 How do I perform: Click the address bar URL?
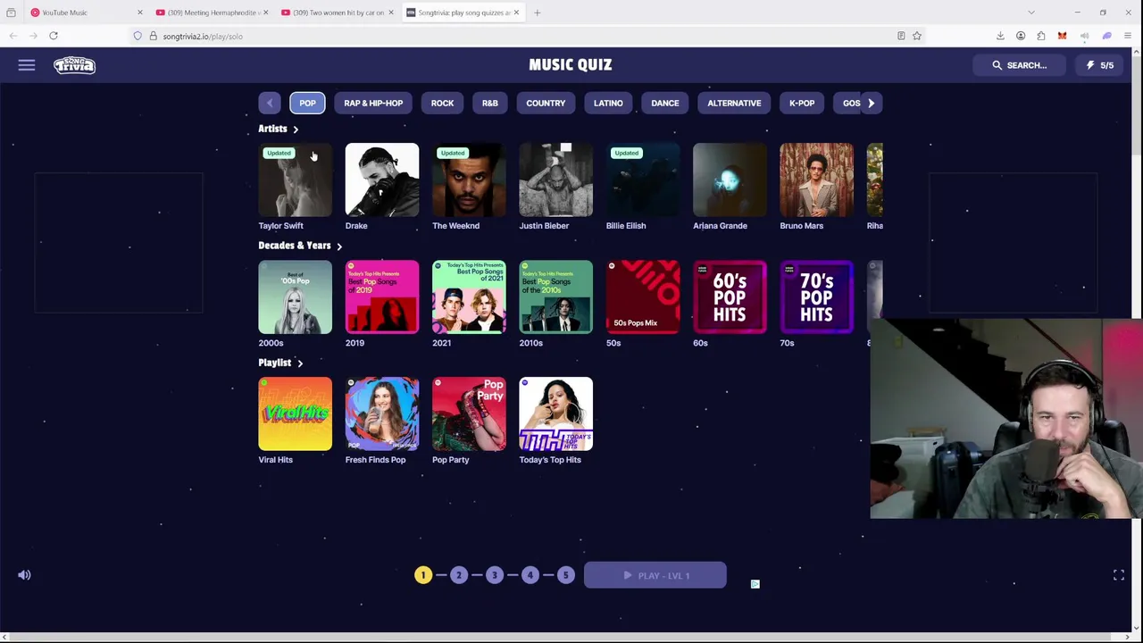203,37
